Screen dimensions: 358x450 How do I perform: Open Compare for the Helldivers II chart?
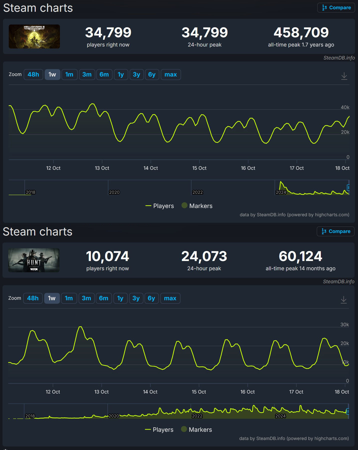(336, 8)
